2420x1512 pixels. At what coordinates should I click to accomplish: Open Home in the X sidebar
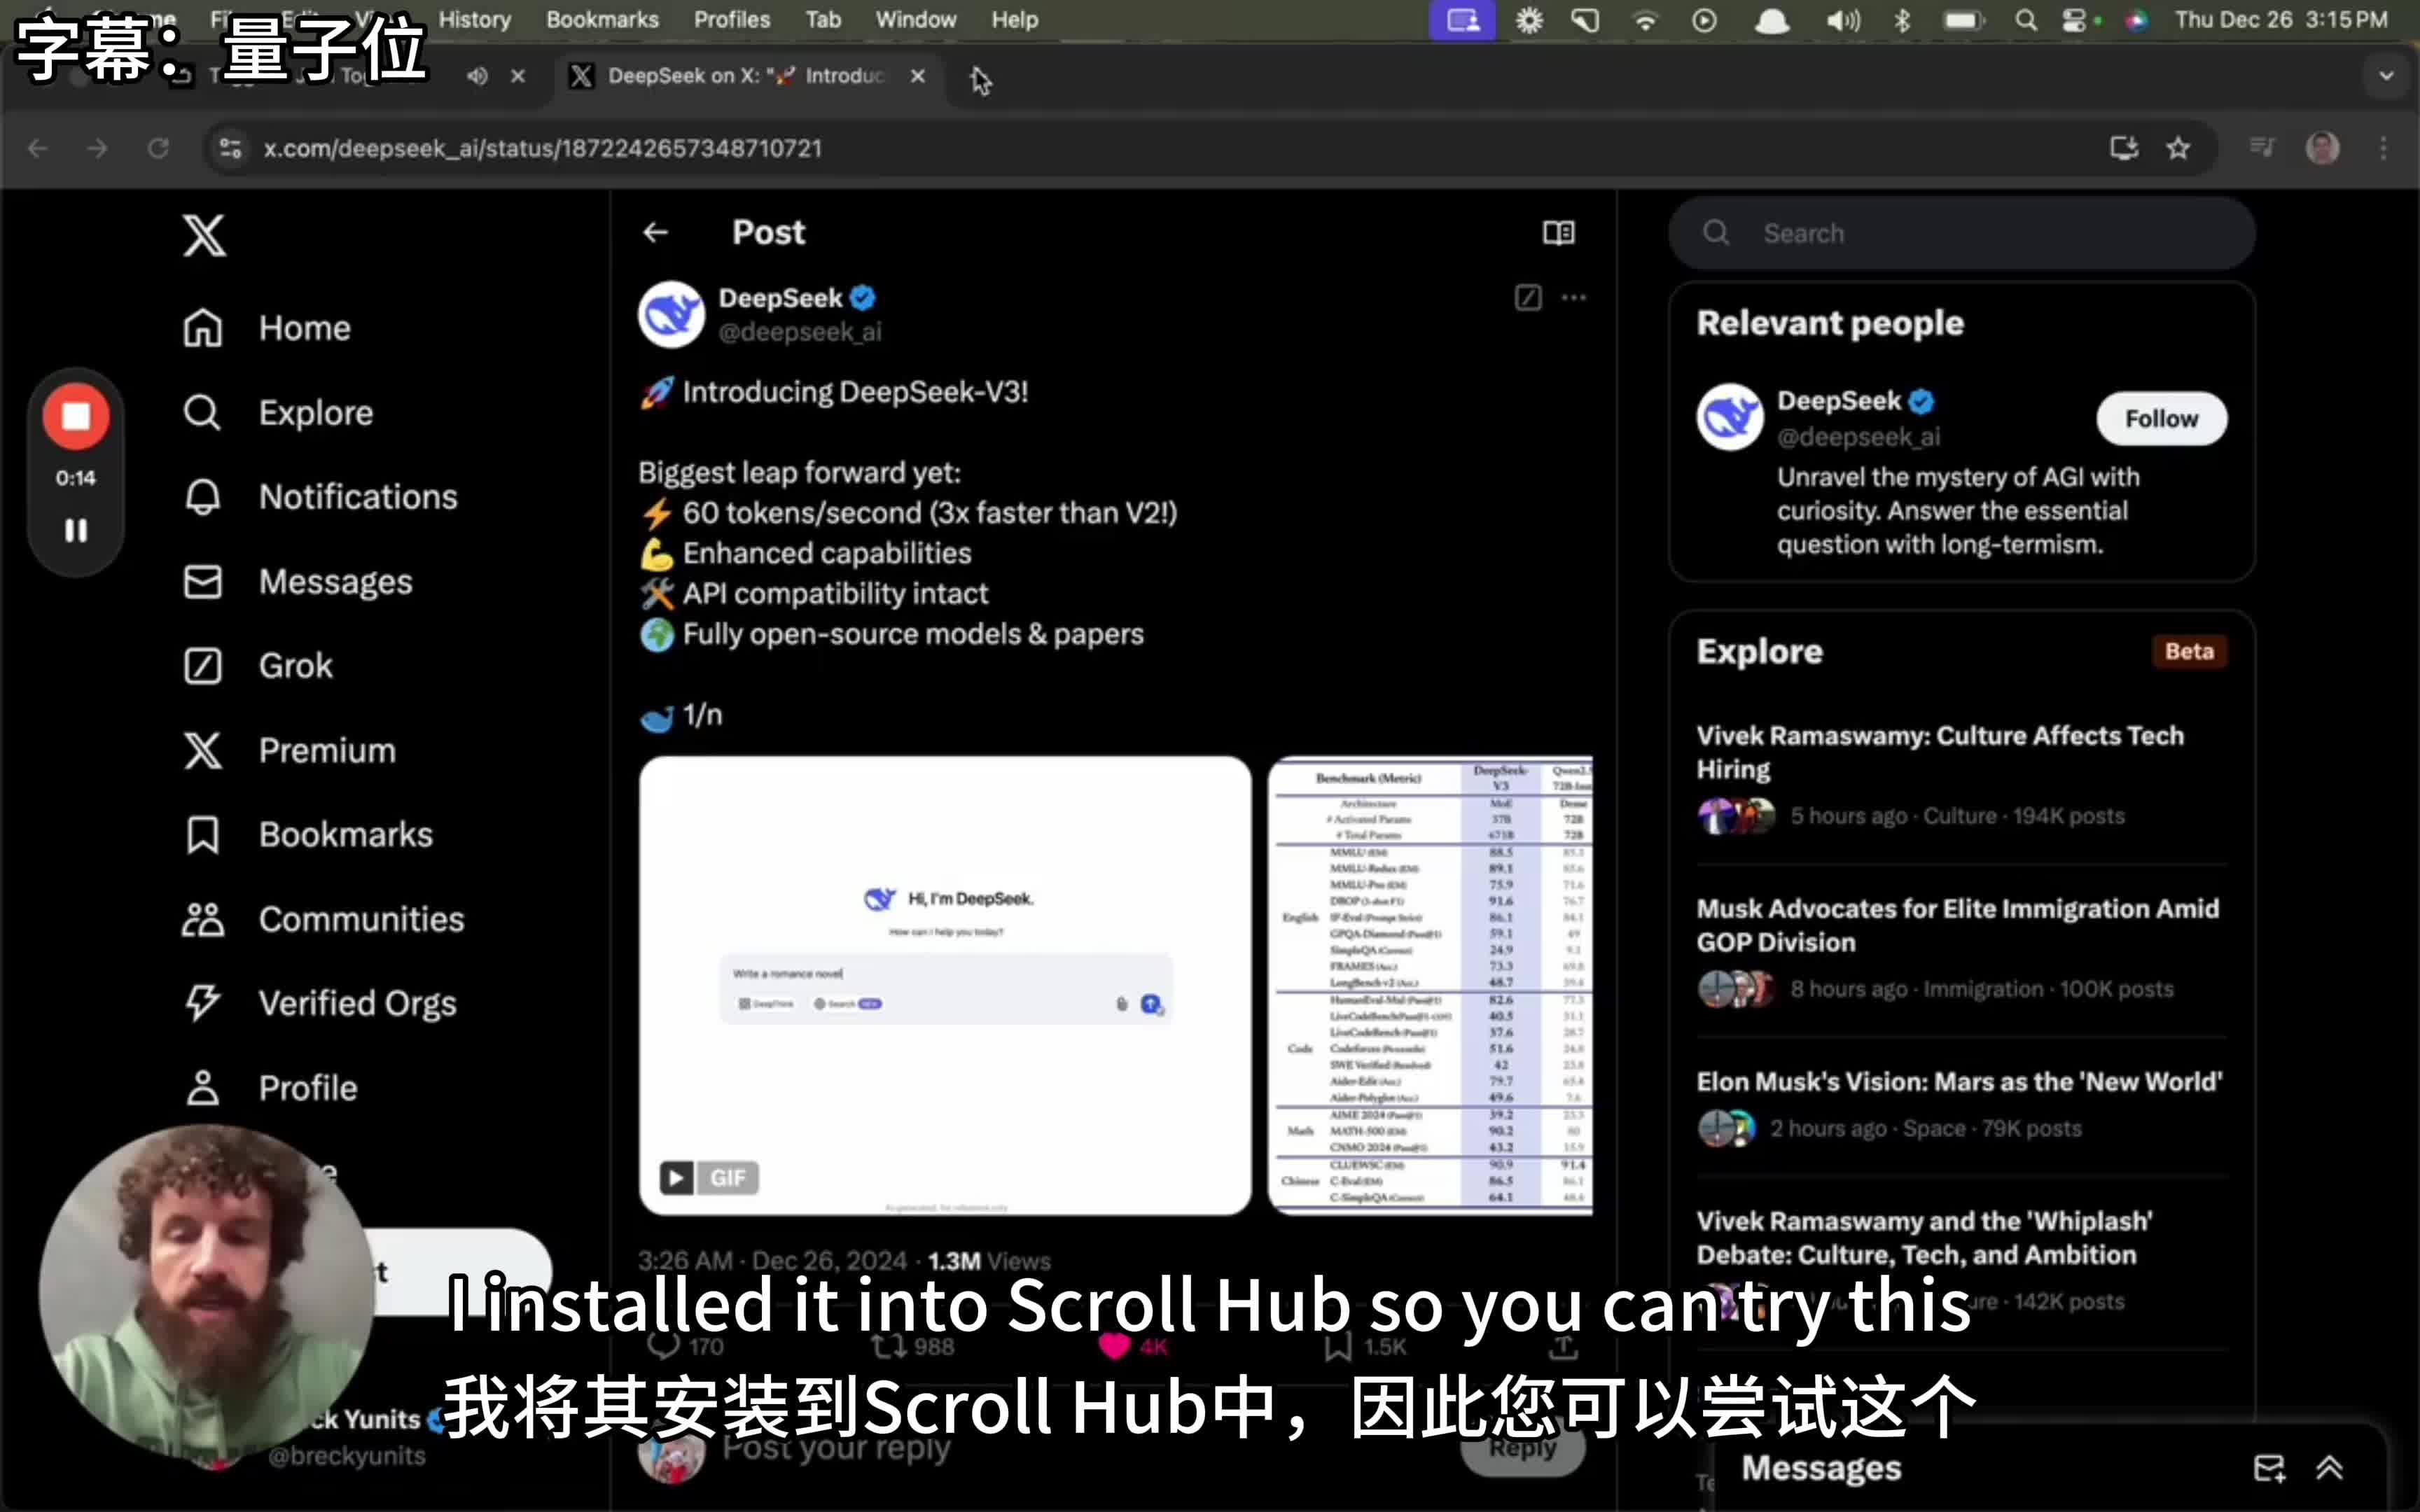point(303,327)
